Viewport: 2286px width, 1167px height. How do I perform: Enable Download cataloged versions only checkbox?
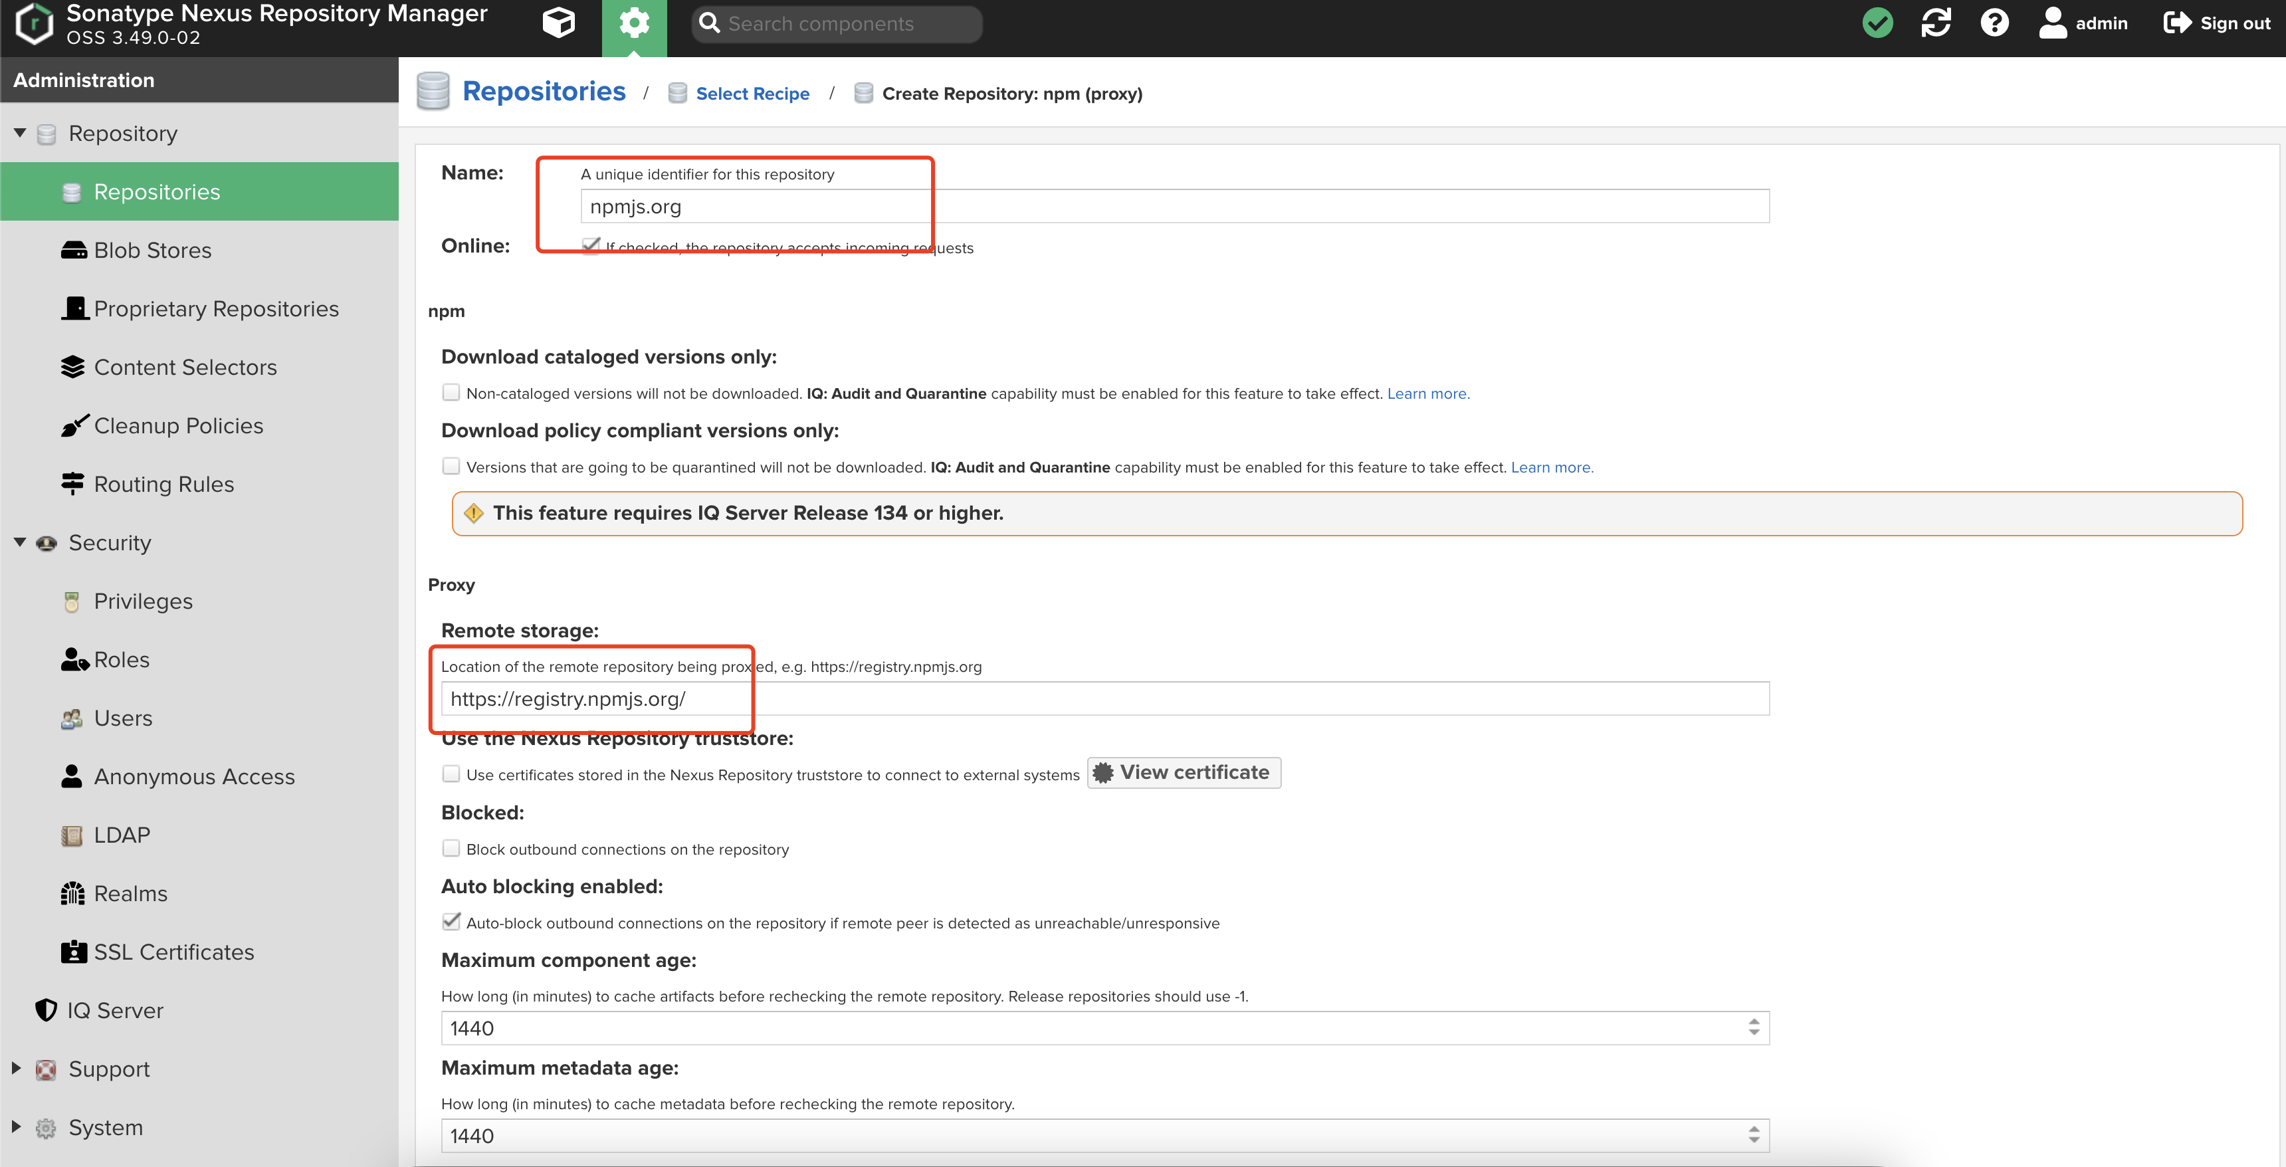(451, 392)
